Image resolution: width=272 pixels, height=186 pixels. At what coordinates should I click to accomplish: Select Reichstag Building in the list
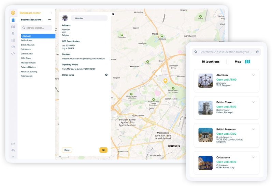tap(29, 71)
